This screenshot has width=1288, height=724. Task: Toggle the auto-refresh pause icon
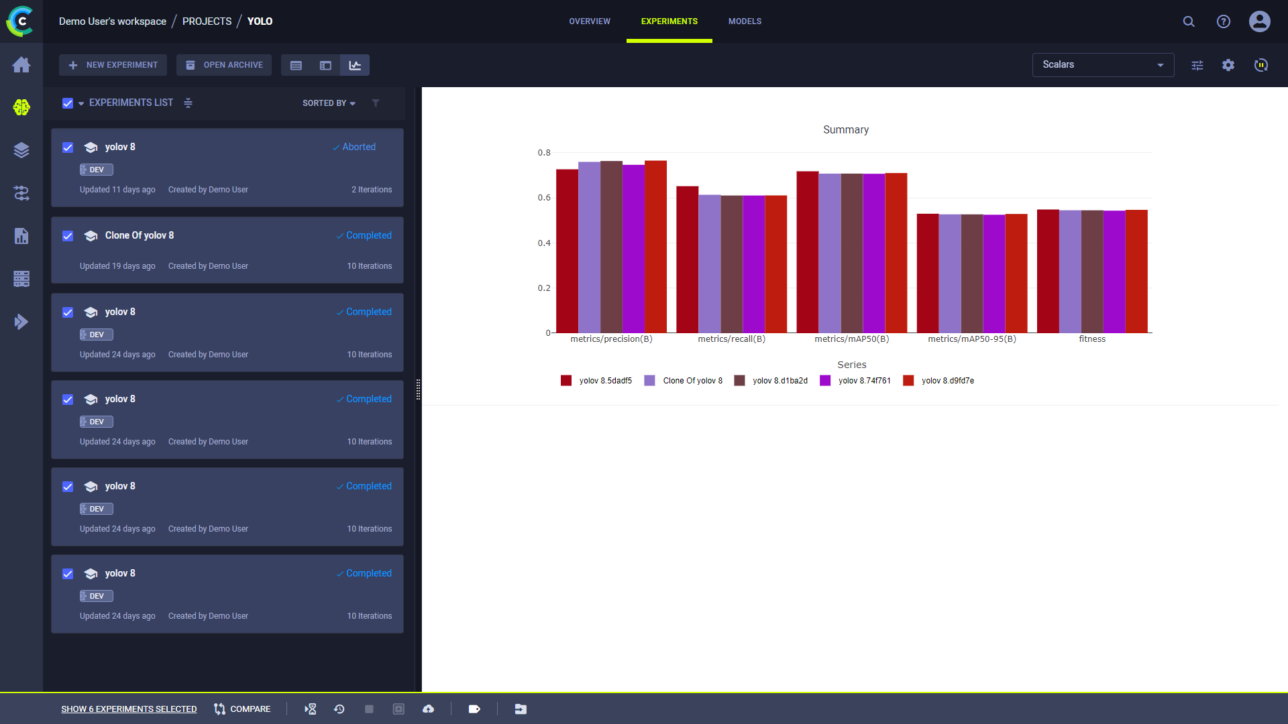(1261, 65)
